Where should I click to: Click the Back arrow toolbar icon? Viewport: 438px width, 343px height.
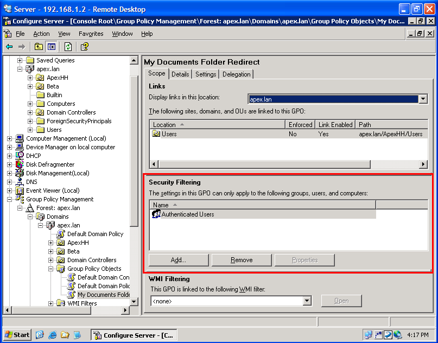tap(9, 47)
